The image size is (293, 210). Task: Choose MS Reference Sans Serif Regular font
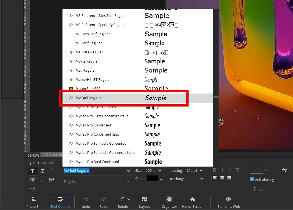138,16
